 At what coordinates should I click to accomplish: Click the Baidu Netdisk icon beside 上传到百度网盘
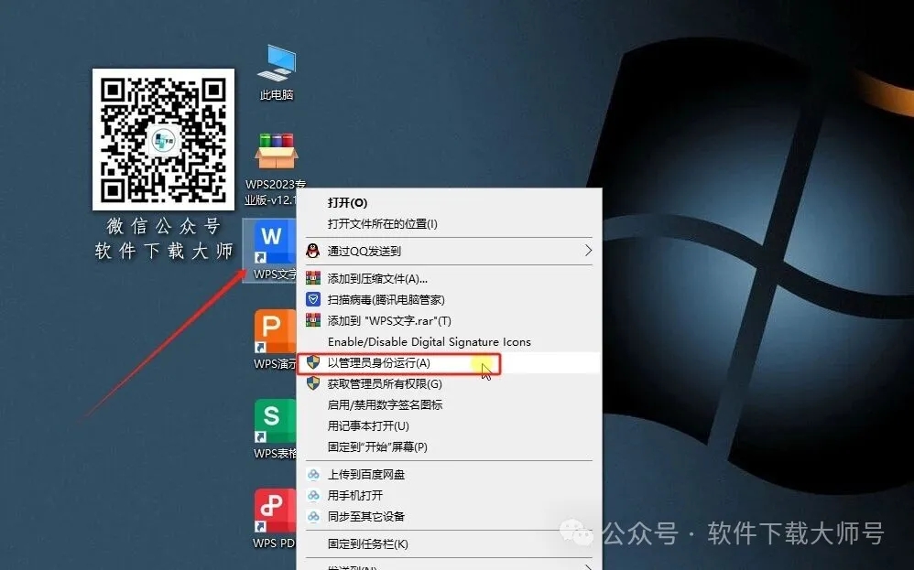tap(311, 475)
